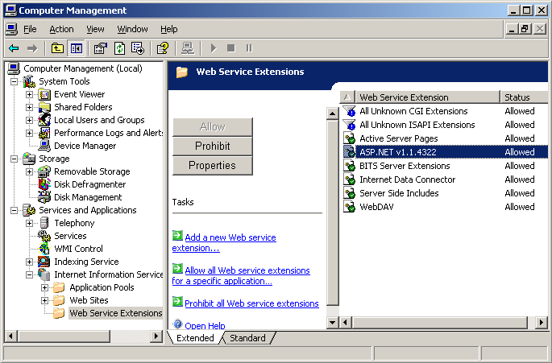Click the Up one level toolbar icon
The height and width of the screenshot is (363, 552).
56,48
